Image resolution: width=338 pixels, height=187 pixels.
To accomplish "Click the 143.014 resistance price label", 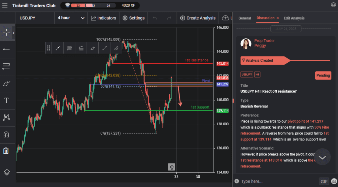I will (222, 64).
